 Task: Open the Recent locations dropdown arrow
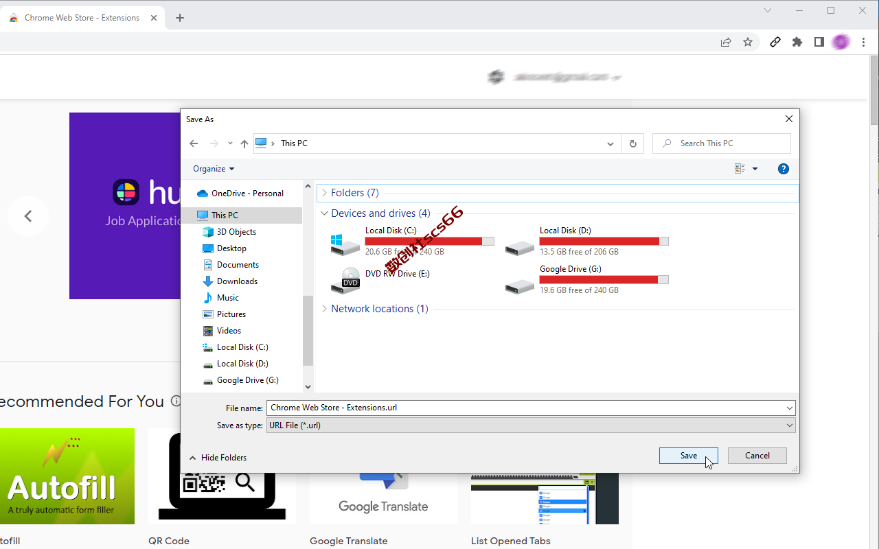pos(230,143)
